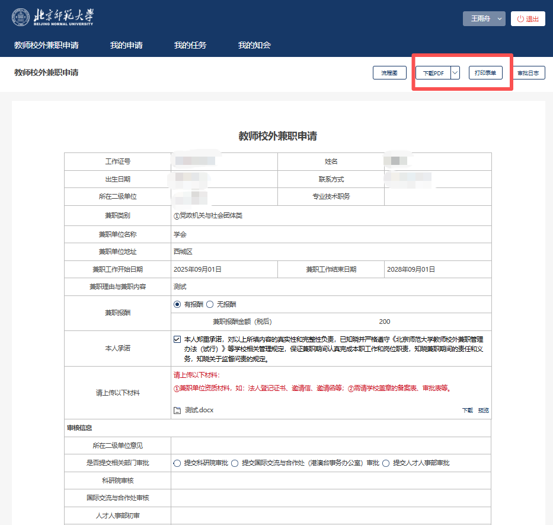
Task: Go to 我的申请 tab
Action: tap(126, 45)
